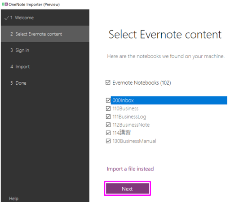
Task: Click the 112BusinessNote notebook name
Action: 131,125
